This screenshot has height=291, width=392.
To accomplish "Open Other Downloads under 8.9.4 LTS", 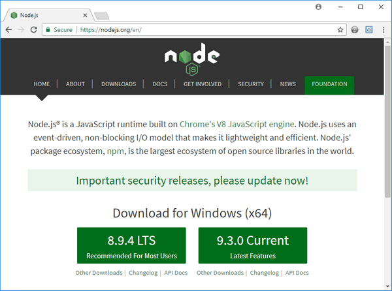I will [x=99, y=273].
